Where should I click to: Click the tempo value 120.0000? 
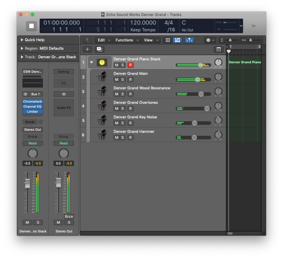tap(143, 23)
